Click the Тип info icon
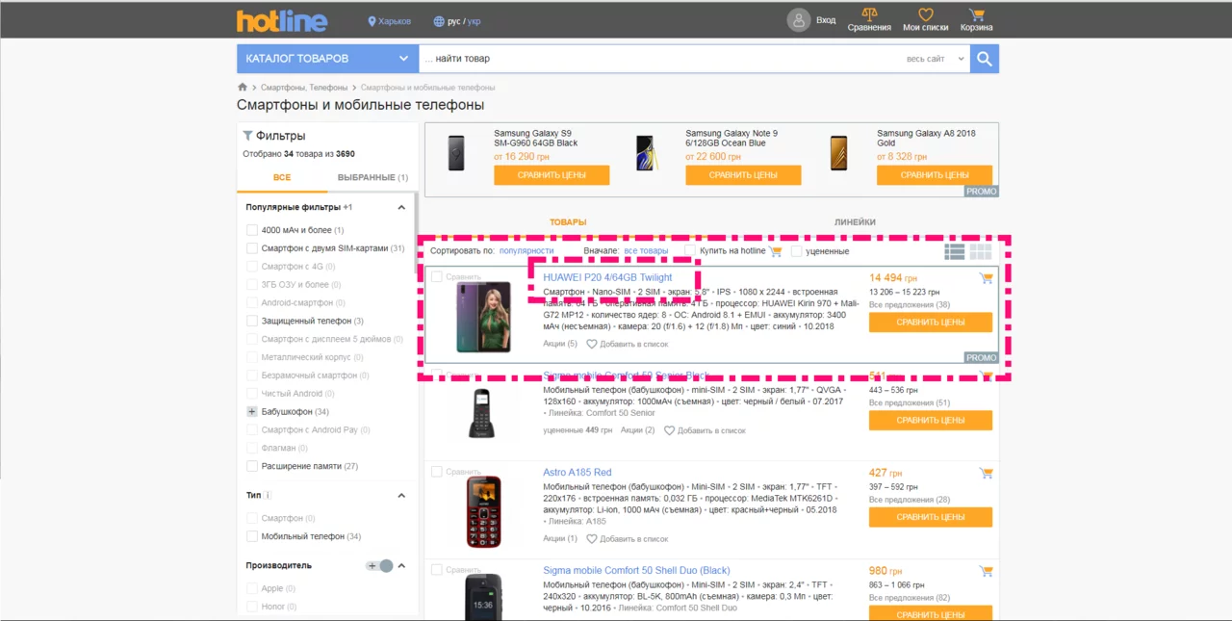 [268, 496]
